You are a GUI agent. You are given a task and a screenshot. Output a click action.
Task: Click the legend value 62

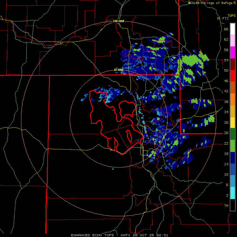coord(226,39)
